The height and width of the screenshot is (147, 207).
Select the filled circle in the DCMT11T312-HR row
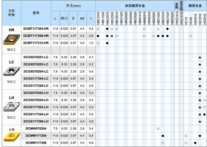click(107, 43)
